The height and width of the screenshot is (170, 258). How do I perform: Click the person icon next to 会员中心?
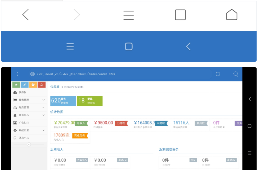tap(15, 115)
